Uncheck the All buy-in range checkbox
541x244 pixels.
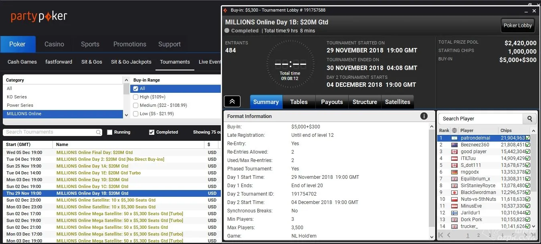click(x=136, y=88)
